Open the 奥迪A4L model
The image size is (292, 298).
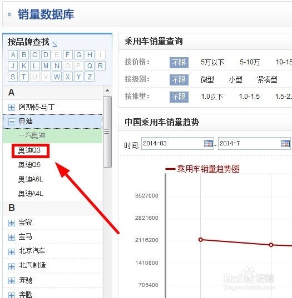(31, 194)
